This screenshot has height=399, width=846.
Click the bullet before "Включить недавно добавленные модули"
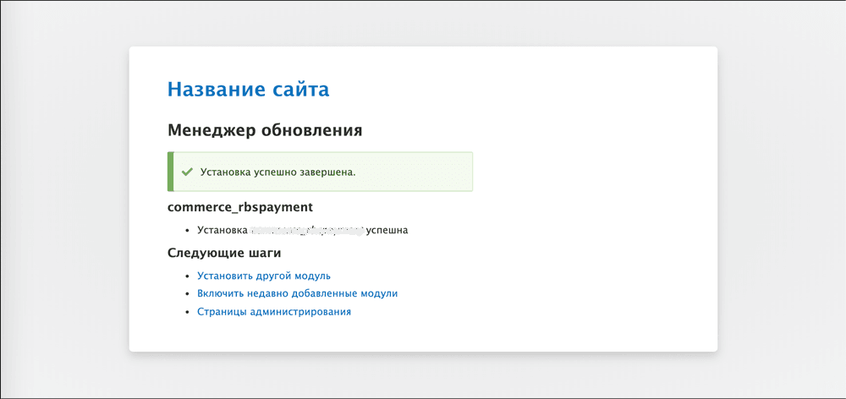click(187, 294)
